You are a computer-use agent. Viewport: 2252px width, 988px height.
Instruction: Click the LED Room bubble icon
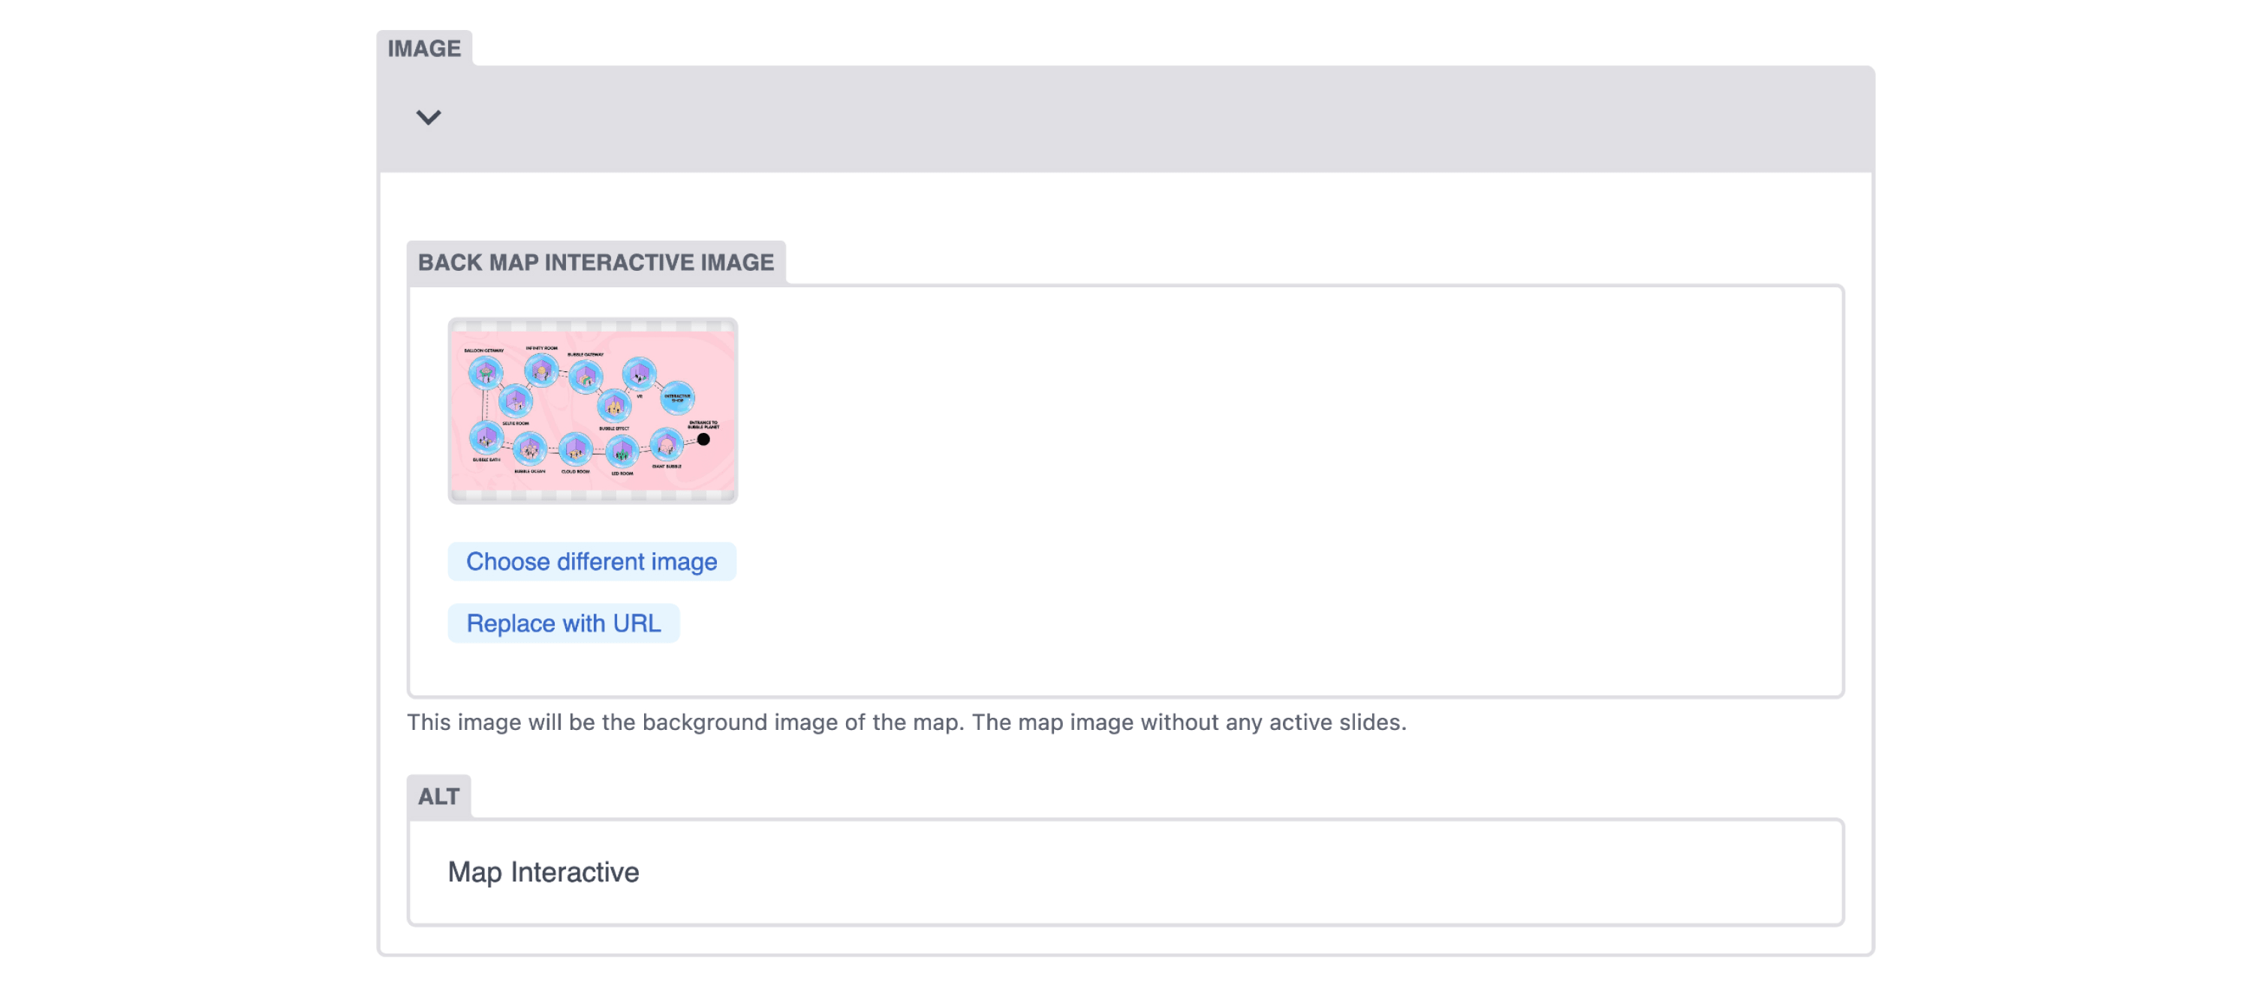pos(622,452)
